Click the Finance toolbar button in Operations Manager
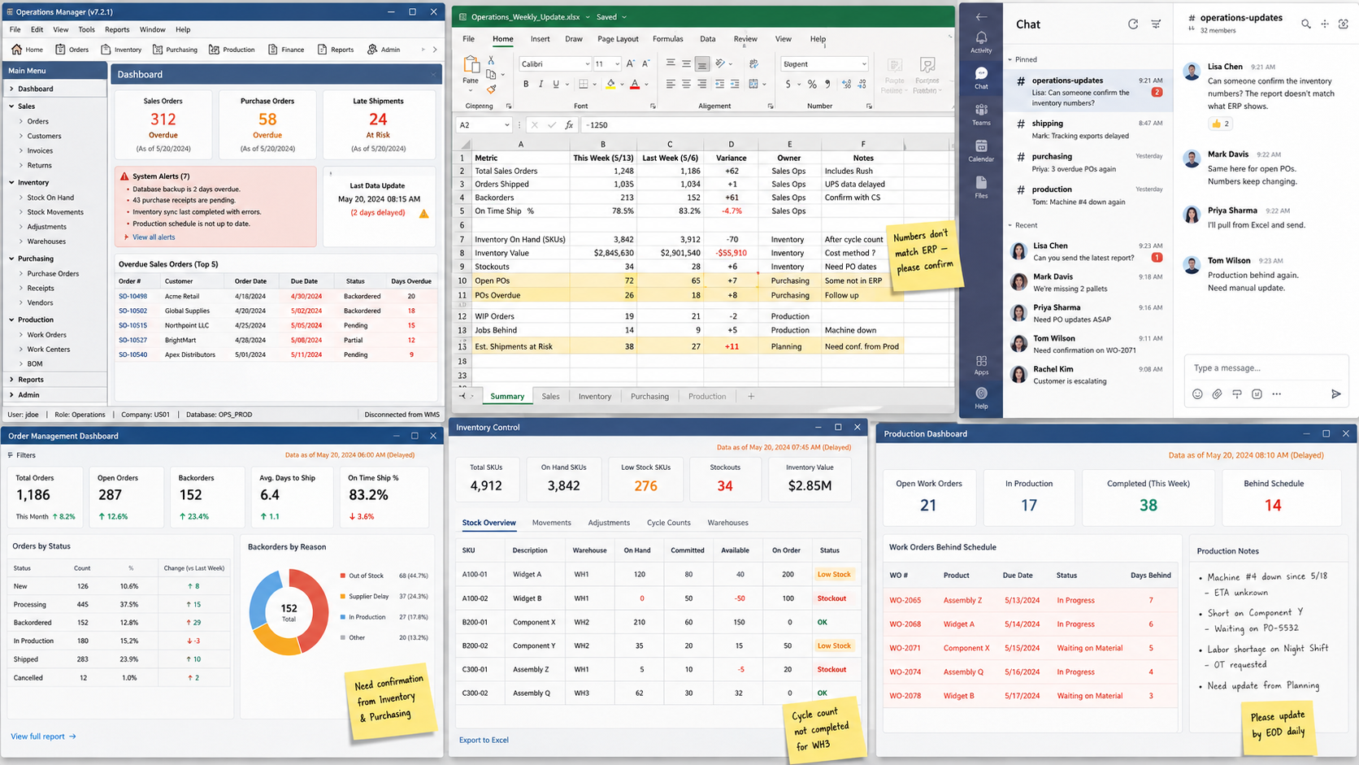Screen dimensions: 1359x765 click(x=285, y=50)
